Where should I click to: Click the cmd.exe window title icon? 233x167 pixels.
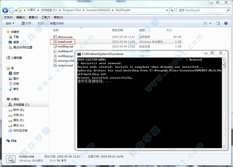pos(79,54)
